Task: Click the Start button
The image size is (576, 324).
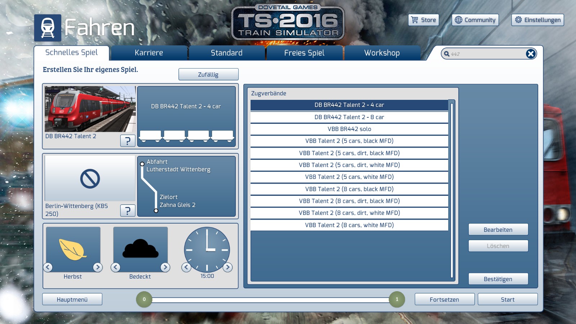Action: [508, 300]
